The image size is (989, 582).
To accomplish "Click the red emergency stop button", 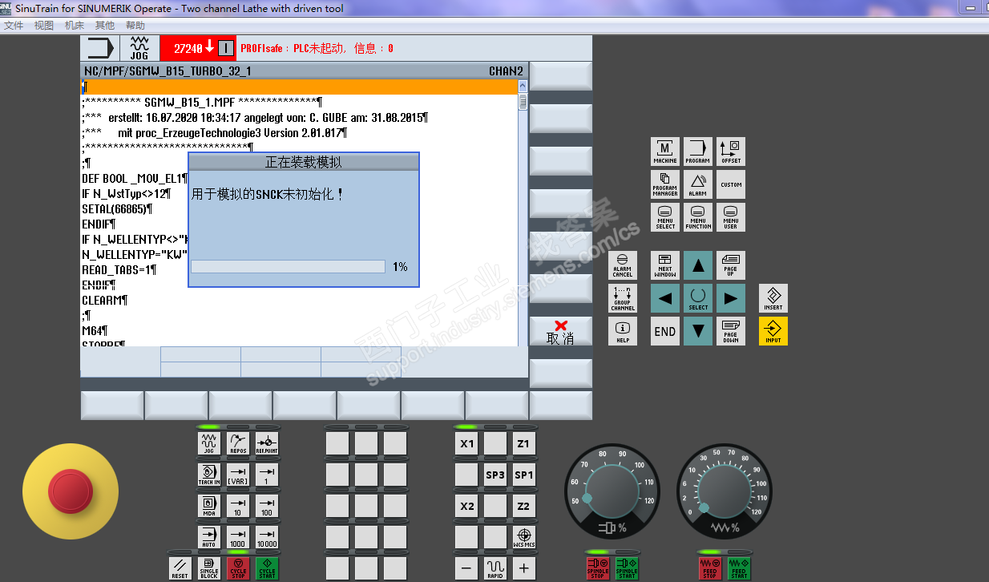I will click(71, 491).
